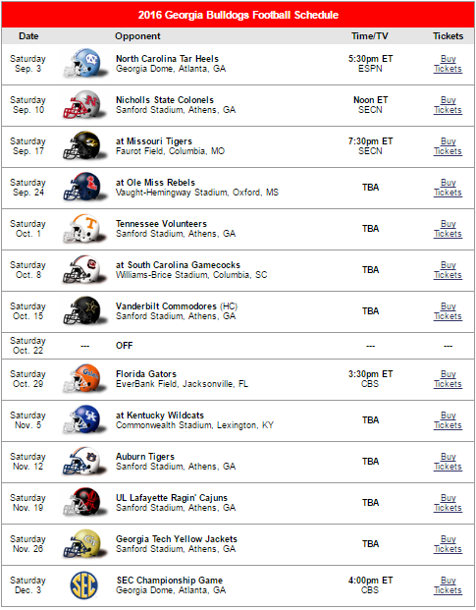This screenshot has height=610, width=476.
Task: Click the Tennessee Volunteers white helmet icon
Action: point(84,228)
